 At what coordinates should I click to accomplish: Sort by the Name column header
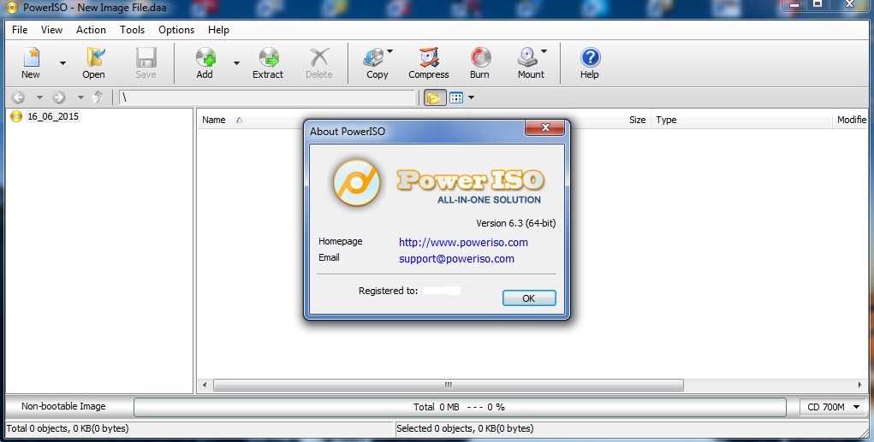(214, 120)
